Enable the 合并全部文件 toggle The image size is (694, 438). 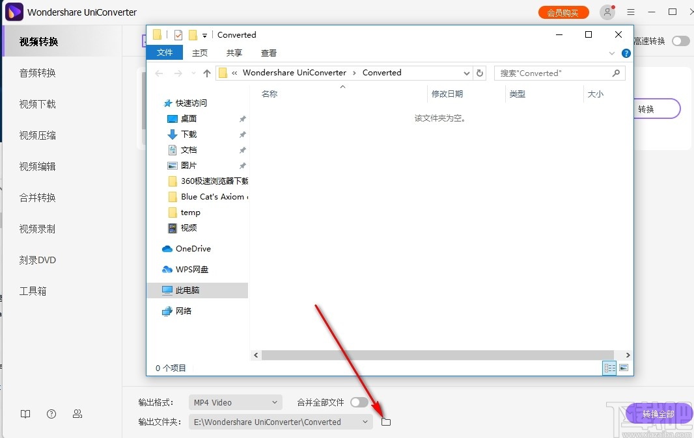pos(359,402)
